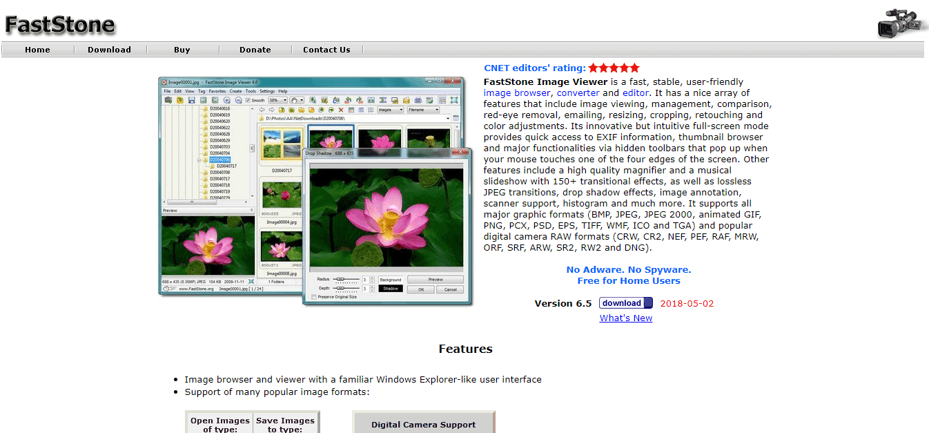Click the open folder icon in the toolbar
This screenshot has width=929, height=433.
[179, 99]
